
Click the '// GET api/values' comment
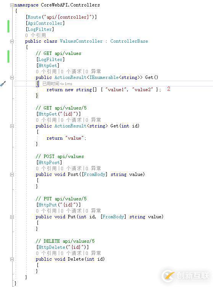[x=58, y=53]
